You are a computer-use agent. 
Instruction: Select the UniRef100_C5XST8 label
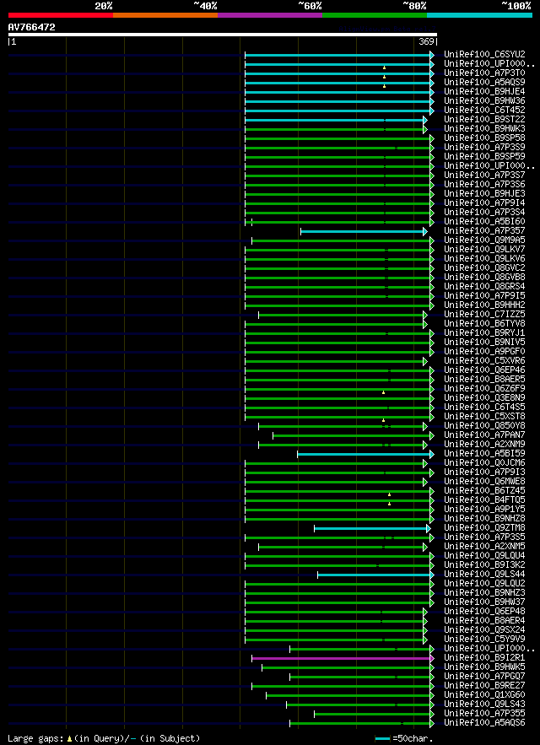point(484,416)
